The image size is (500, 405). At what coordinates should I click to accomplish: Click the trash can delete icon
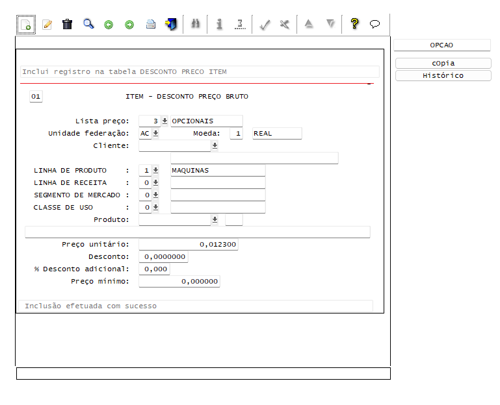coord(67,24)
